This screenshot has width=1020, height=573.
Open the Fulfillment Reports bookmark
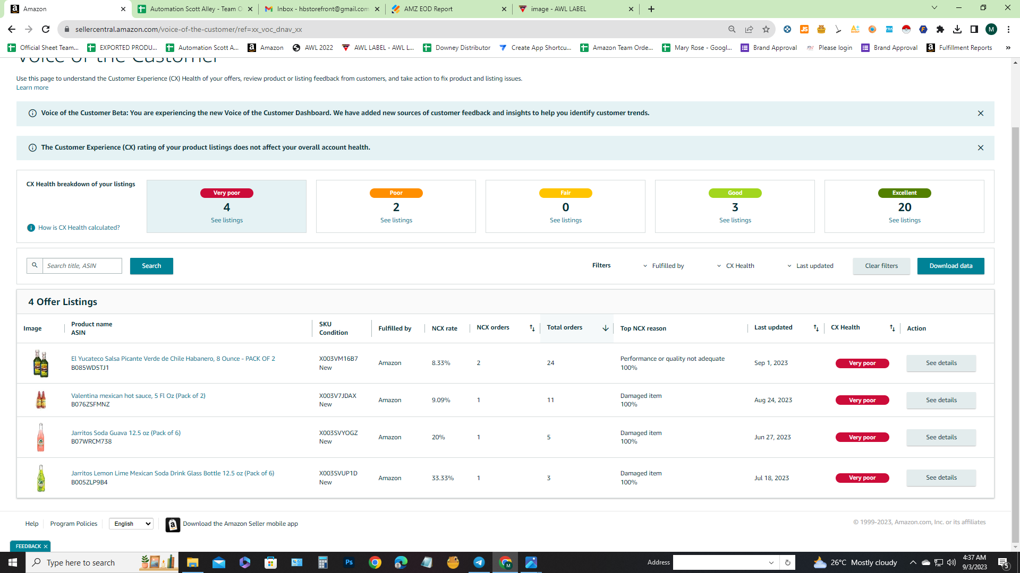pos(959,48)
